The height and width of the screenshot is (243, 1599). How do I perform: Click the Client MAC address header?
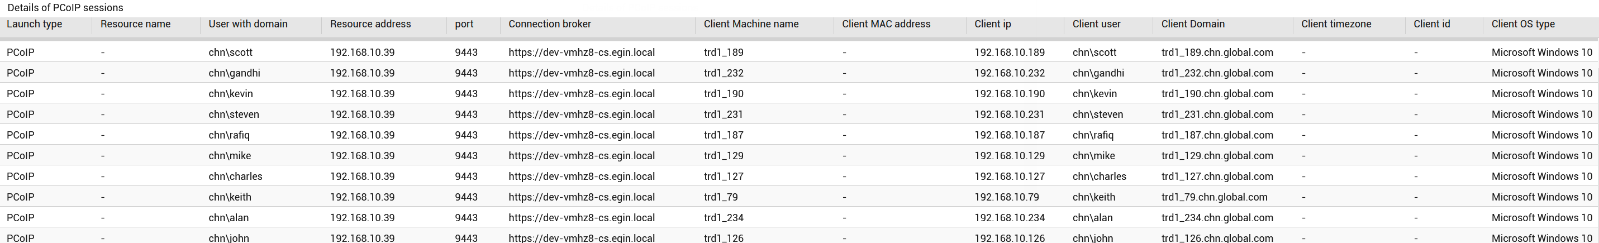click(x=886, y=24)
